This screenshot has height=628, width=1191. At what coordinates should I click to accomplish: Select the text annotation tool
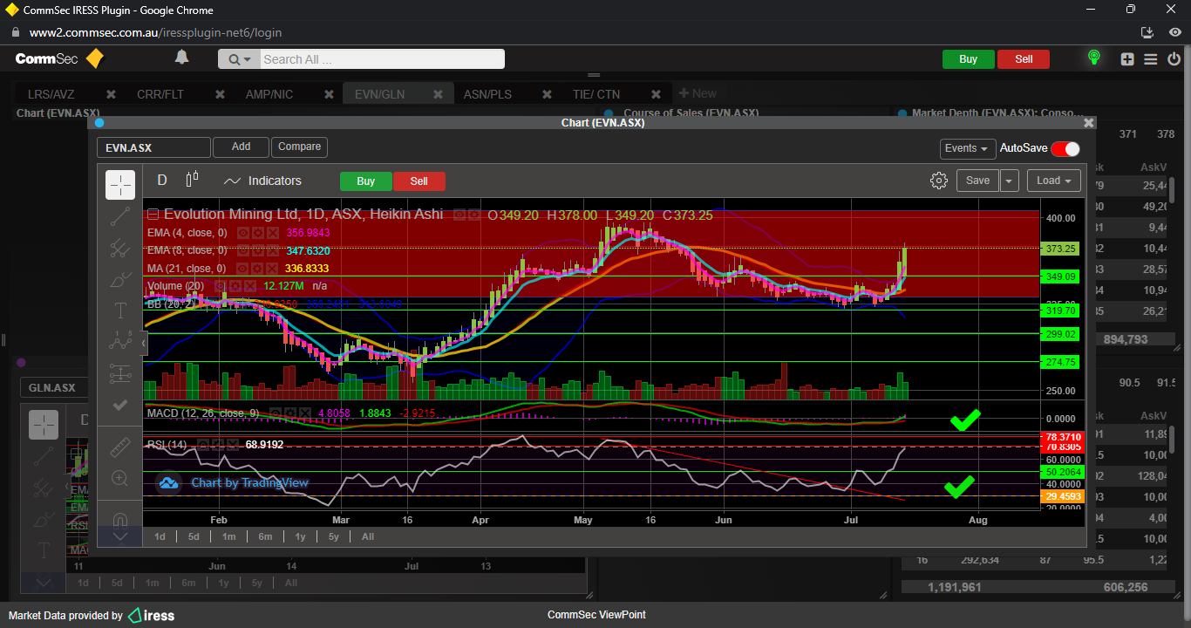coord(120,311)
